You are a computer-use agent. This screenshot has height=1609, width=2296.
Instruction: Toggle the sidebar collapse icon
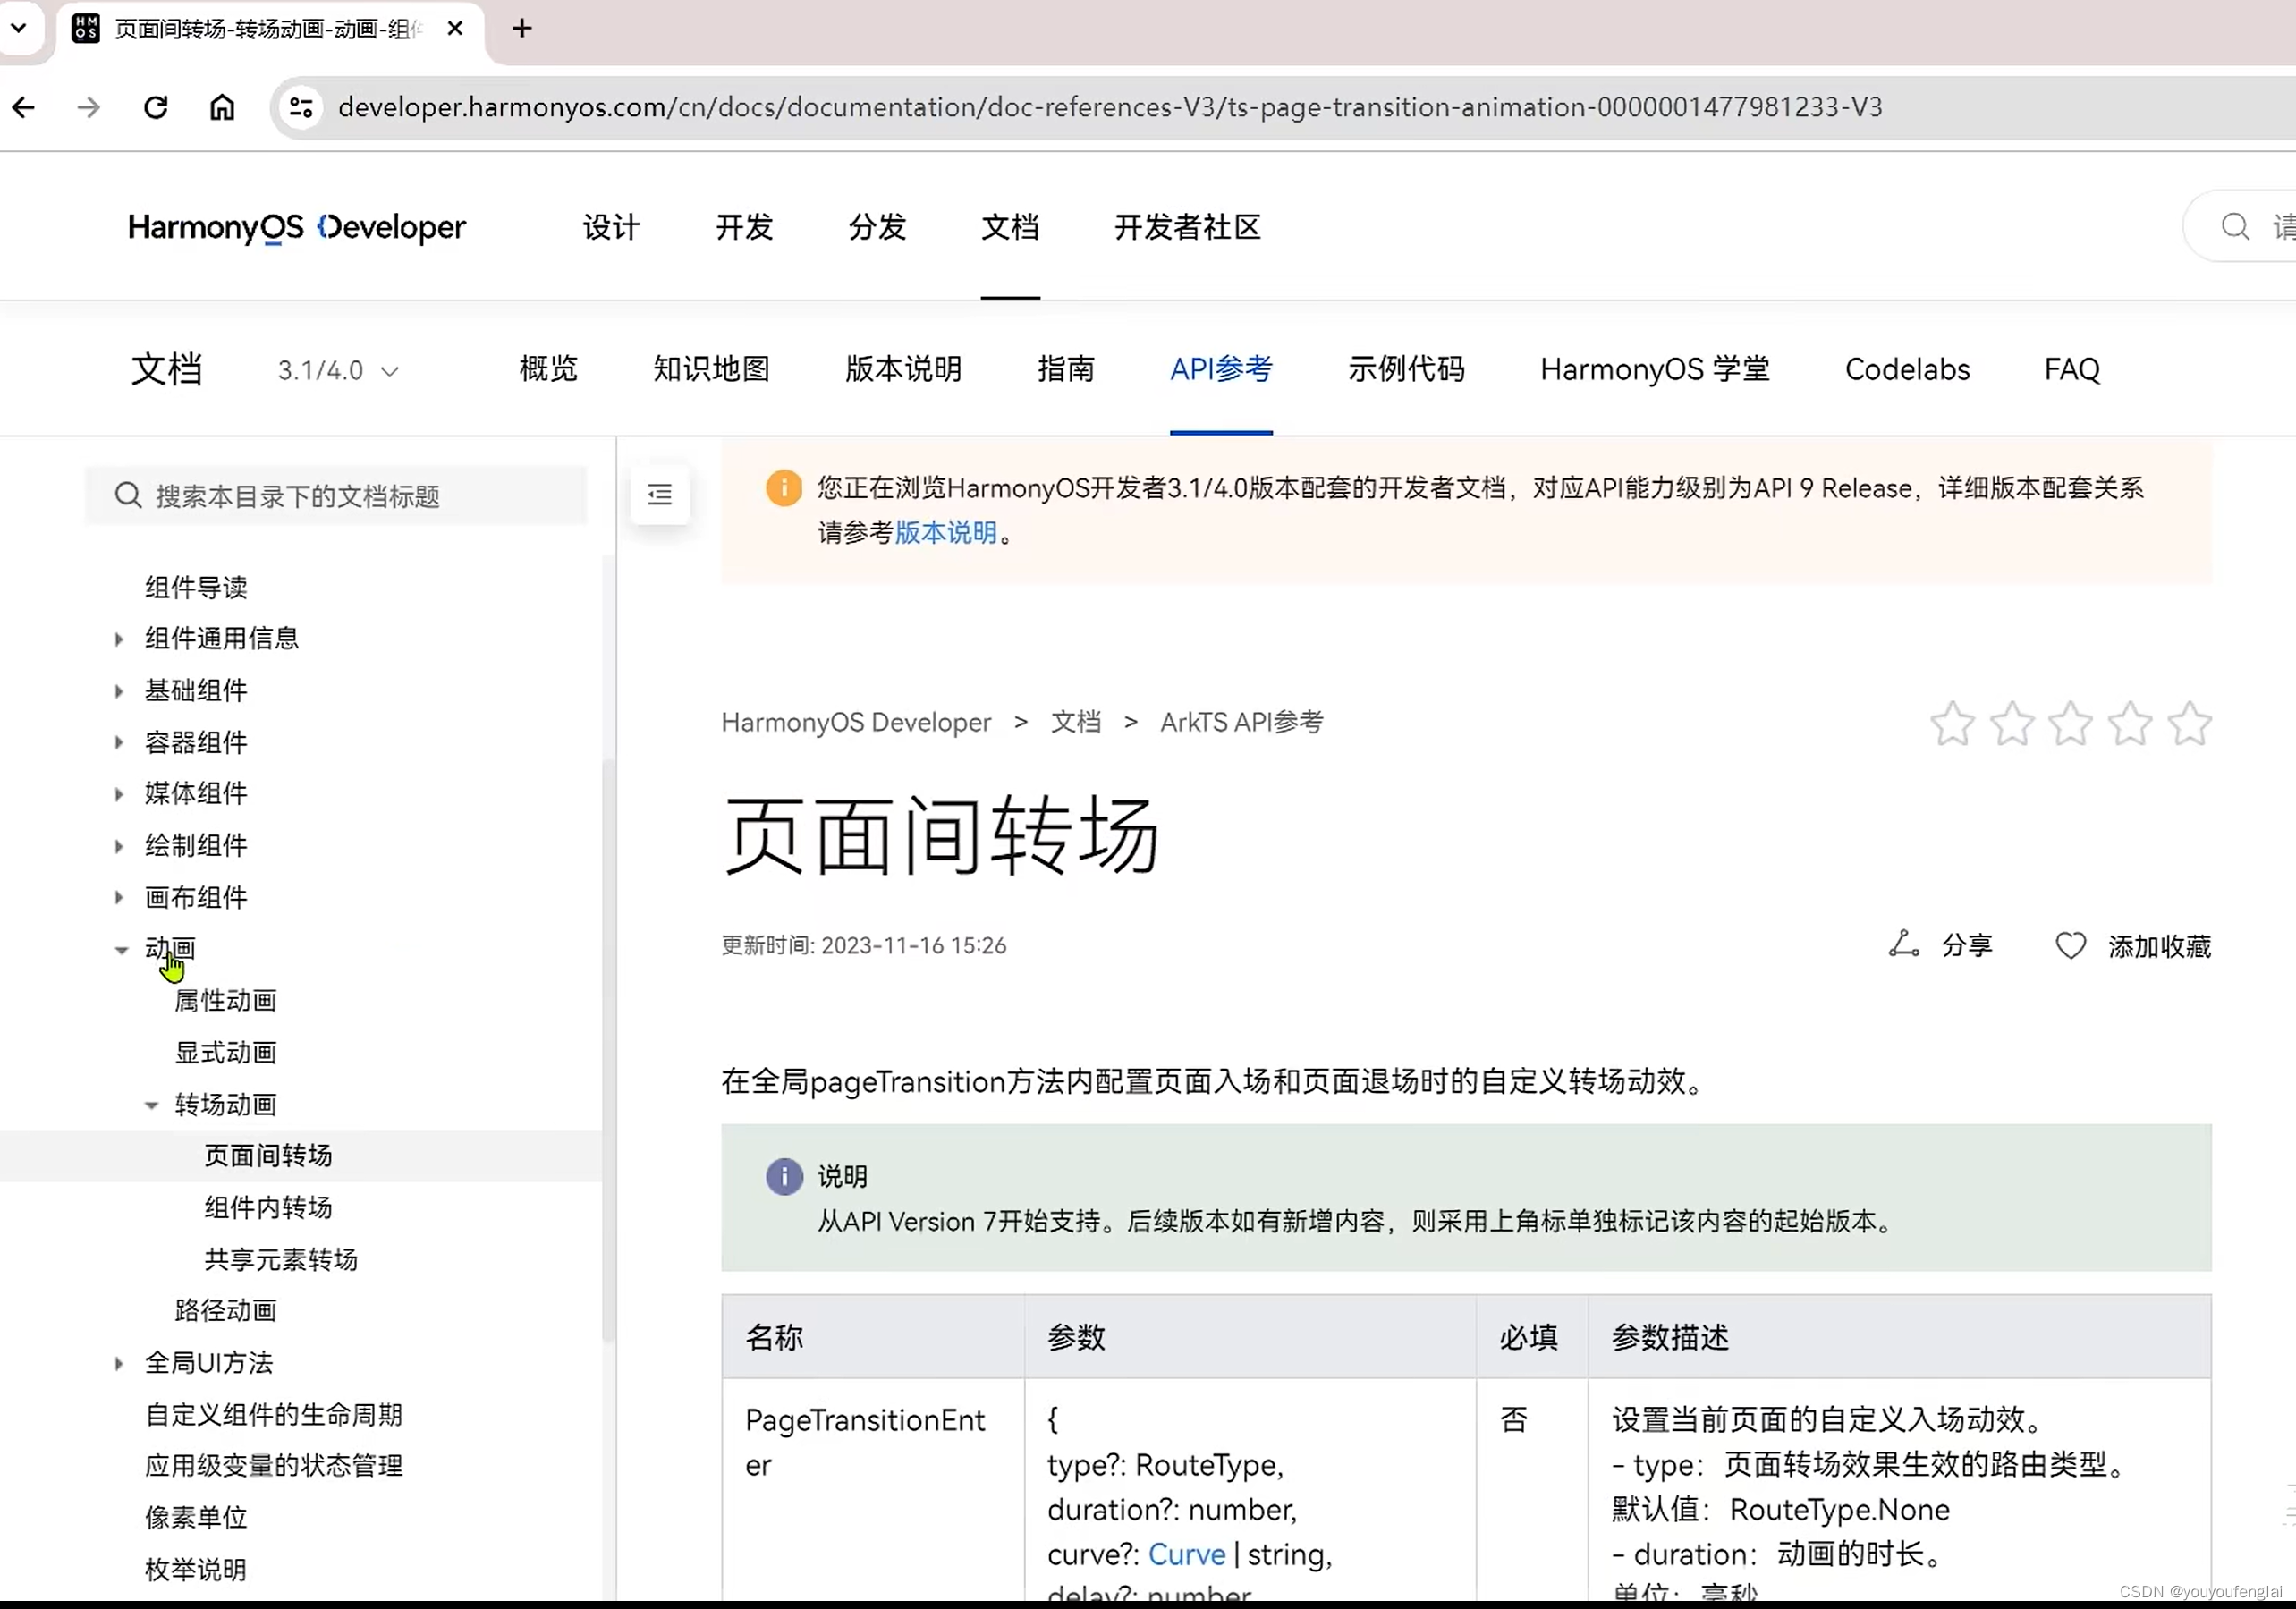660,494
